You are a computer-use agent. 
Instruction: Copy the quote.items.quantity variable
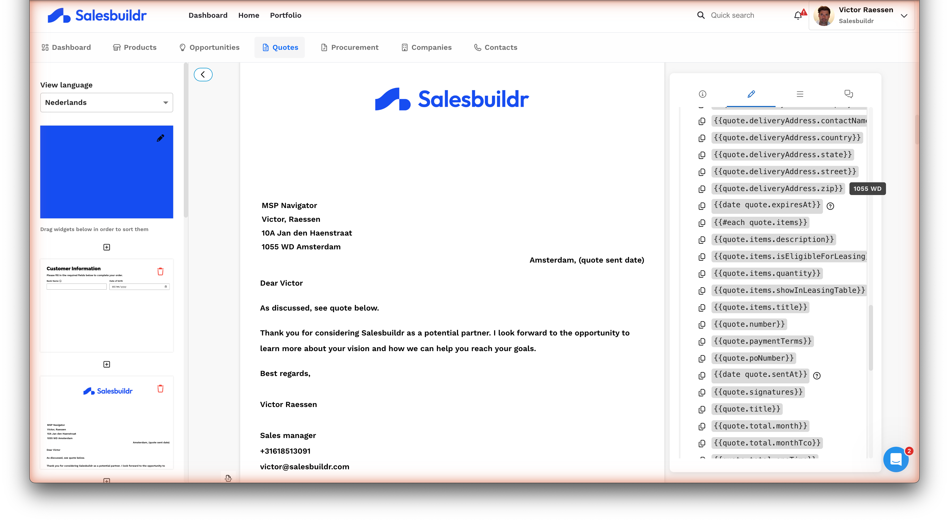point(702,273)
